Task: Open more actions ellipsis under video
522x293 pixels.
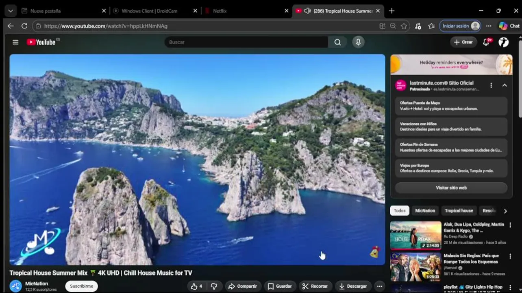Action: point(379,286)
